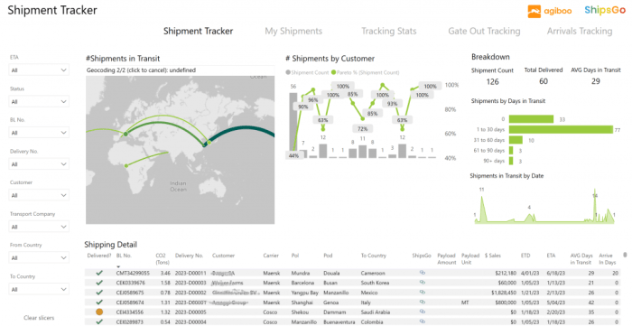Viewport: 632px width, 326px height.
Task: Click Shipment Count legend marker
Action: pyautogui.click(x=288, y=72)
